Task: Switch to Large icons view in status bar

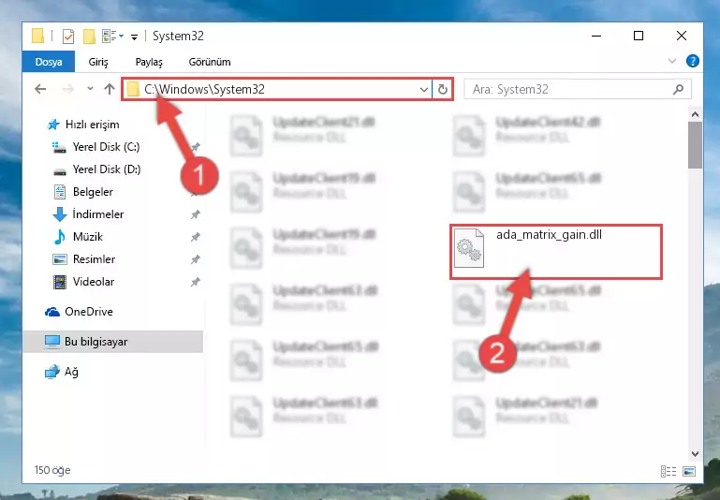Action: (x=689, y=471)
